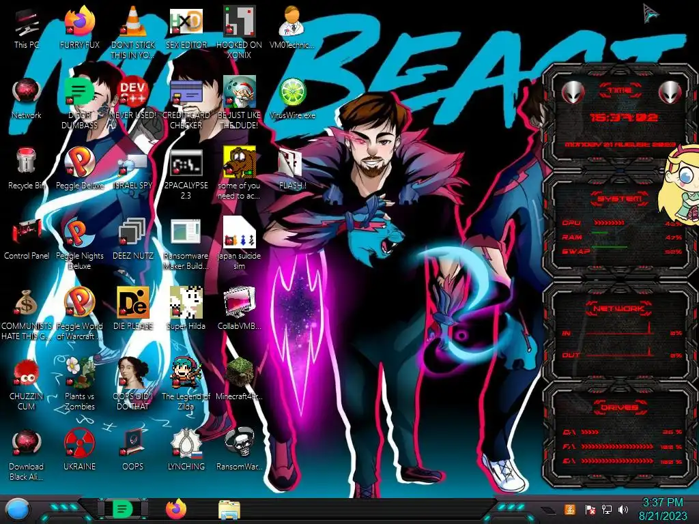Open the This PC desktop icon
The width and height of the screenshot is (699, 524).
27,29
